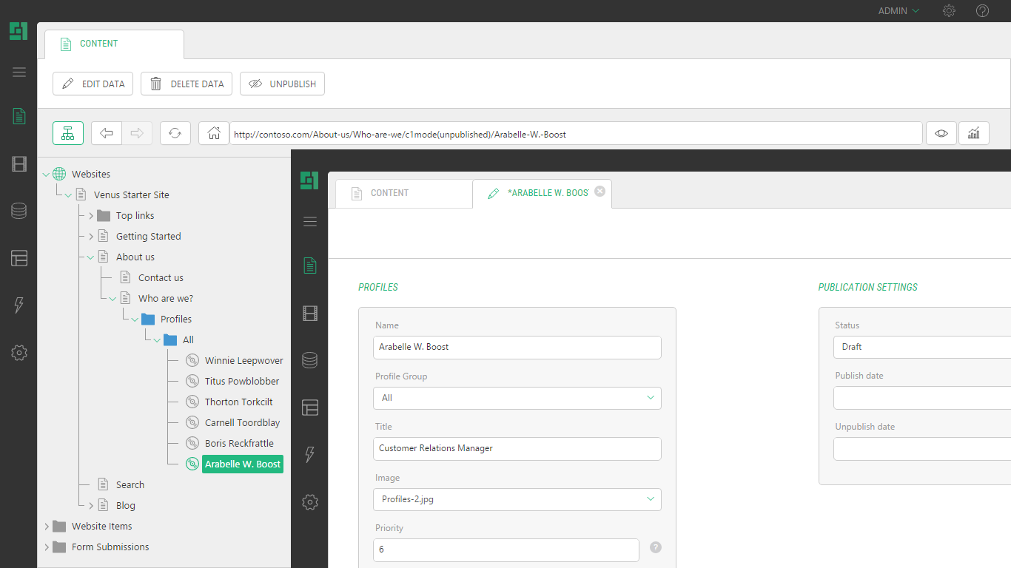
Task: Open the page statistics chart icon
Action: click(x=974, y=133)
